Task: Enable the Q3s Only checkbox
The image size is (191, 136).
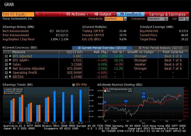Action: click(74, 85)
